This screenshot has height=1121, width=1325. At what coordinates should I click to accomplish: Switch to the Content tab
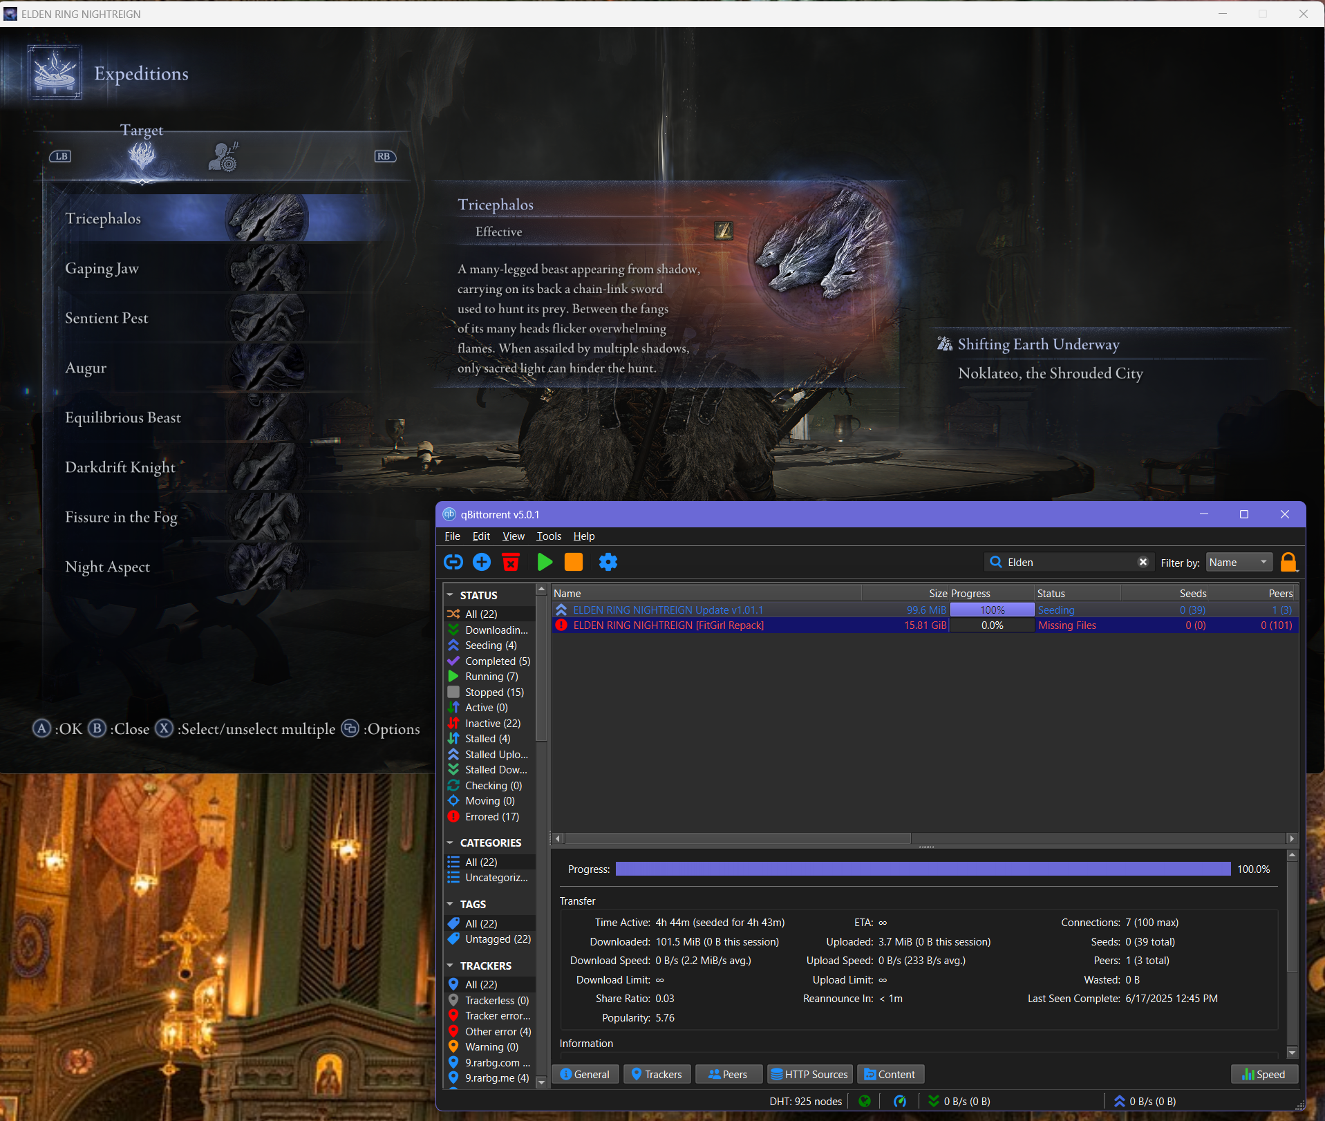pos(890,1074)
